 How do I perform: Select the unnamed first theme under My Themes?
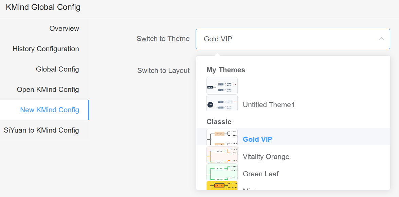222,85
